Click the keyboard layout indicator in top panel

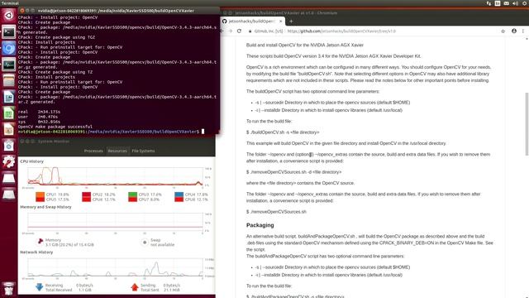(x=498, y=3)
